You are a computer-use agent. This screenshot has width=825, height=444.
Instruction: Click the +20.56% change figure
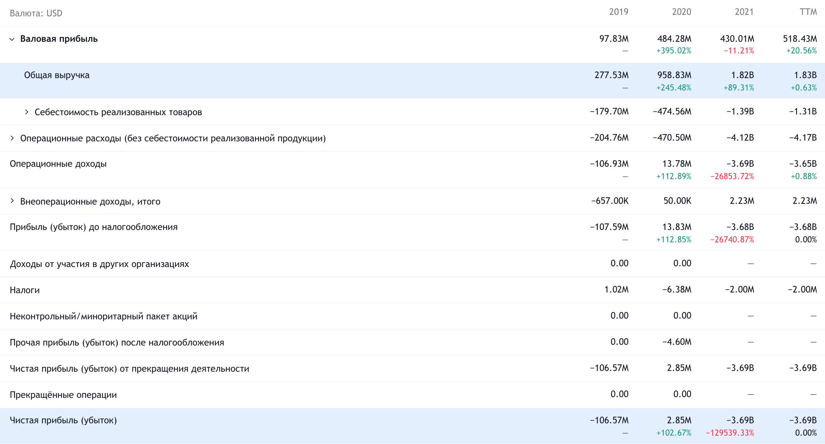click(801, 51)
